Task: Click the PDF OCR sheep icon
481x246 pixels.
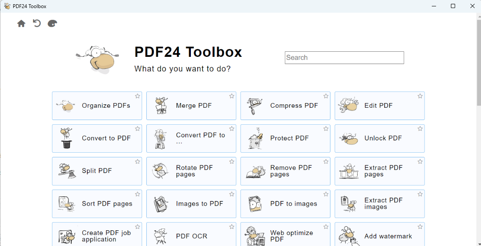Action: tap(160, 236)
